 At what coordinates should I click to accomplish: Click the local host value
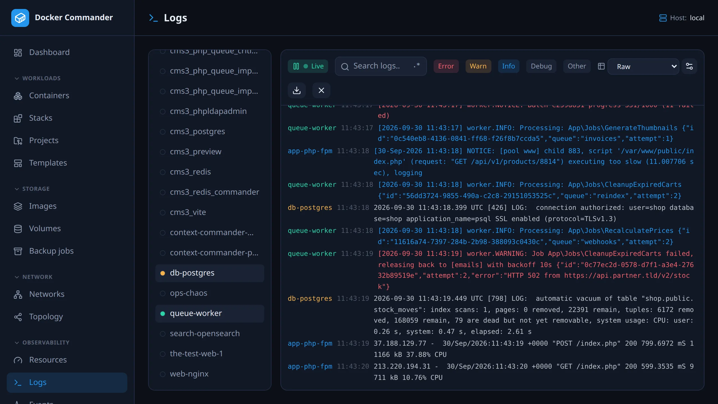697,18
